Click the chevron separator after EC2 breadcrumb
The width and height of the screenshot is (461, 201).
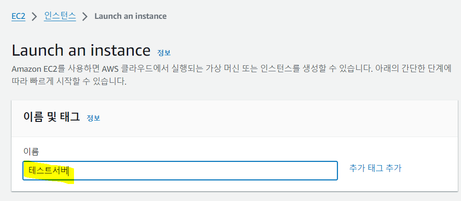(34, 17)
